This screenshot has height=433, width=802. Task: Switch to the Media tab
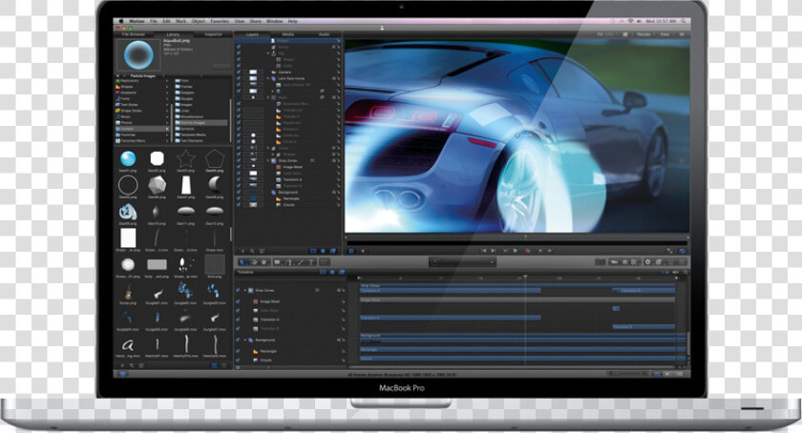click(288, 34)
